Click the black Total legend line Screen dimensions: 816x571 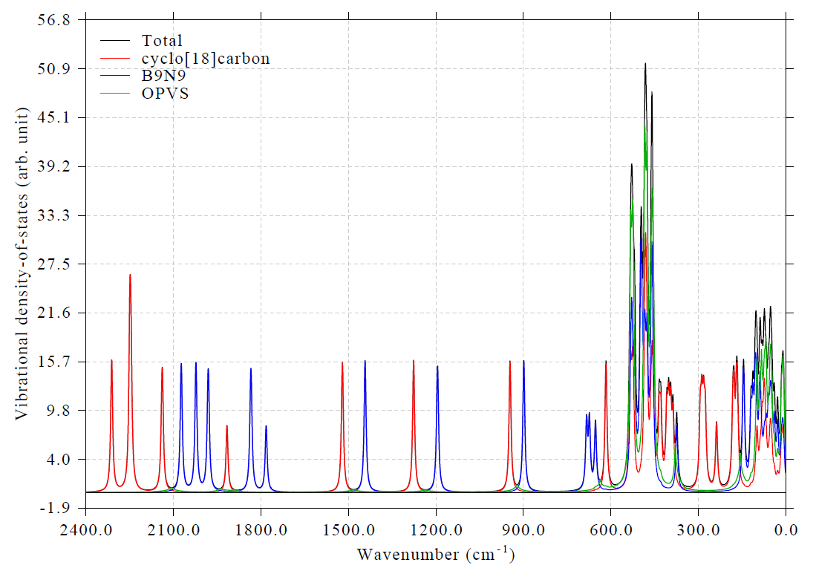pos(114,40)
